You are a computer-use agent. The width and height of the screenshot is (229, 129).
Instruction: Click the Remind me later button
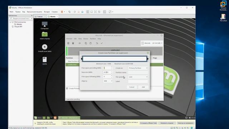tap(167, 123)
